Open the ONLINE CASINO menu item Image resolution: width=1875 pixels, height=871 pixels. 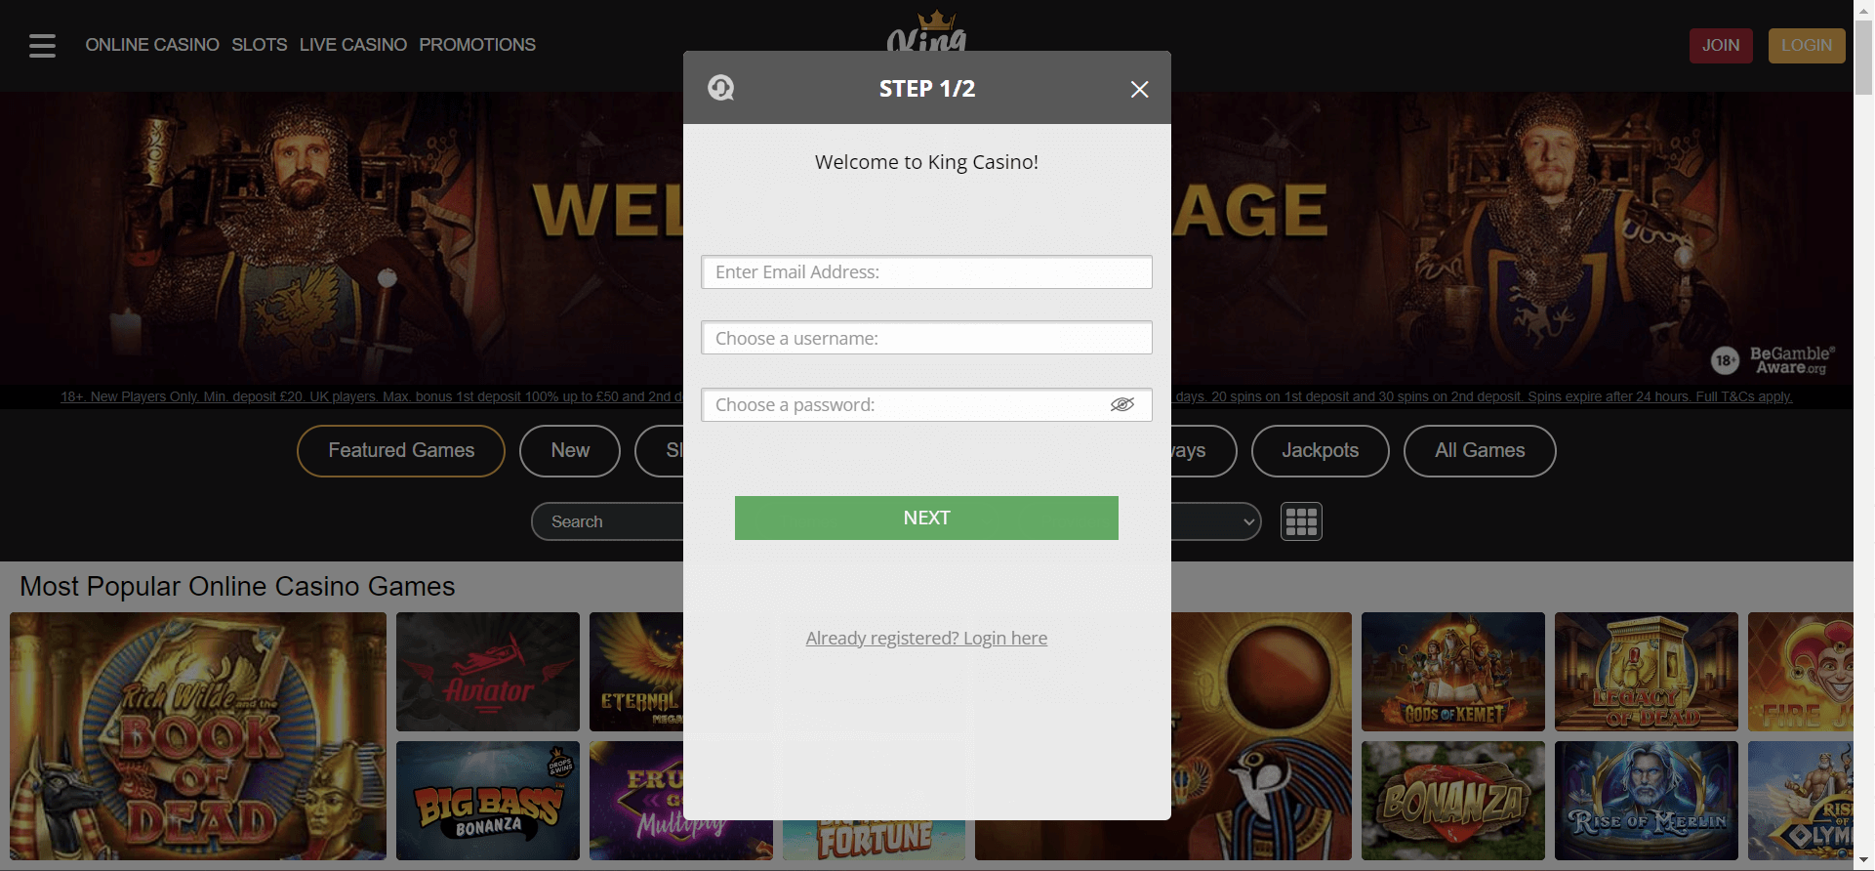coord(152,45)
